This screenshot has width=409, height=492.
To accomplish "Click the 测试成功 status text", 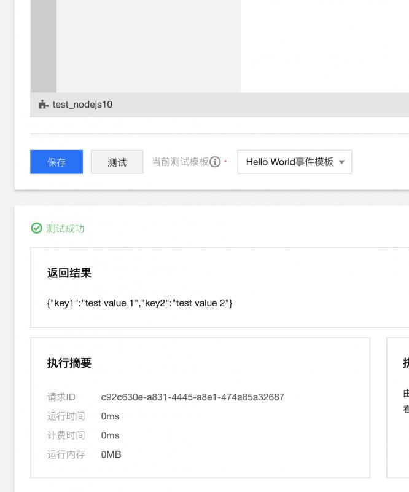I will tap(65, 229).
